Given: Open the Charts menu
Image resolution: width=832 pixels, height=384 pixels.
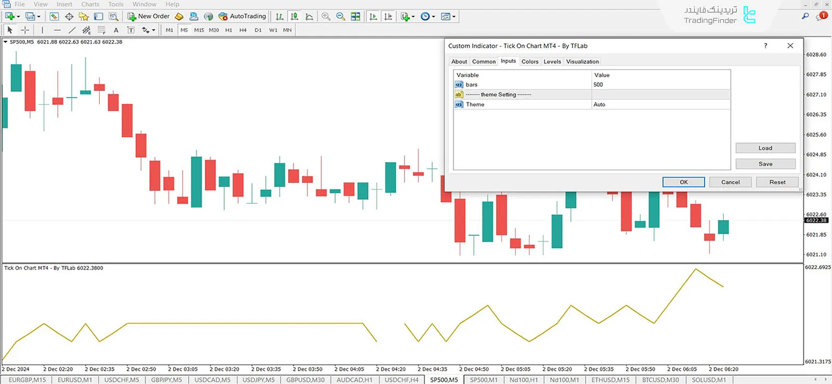Looking at the screenshot, I should click(x=90, y=4).
